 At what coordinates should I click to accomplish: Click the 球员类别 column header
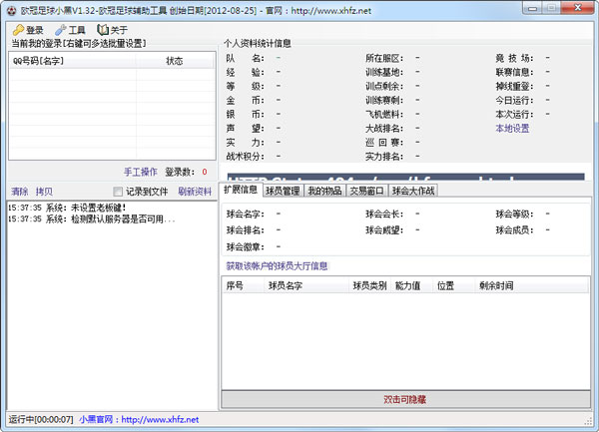[x=369, y=285]
